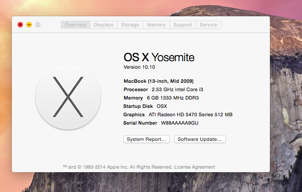Launch Software Update
Image resolution: width=302 pixels, height=192 pixels.
(x=200, y=139)
